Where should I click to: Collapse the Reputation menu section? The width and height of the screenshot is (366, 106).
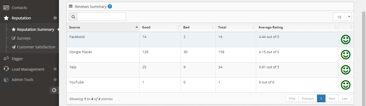tap(55, 18)
